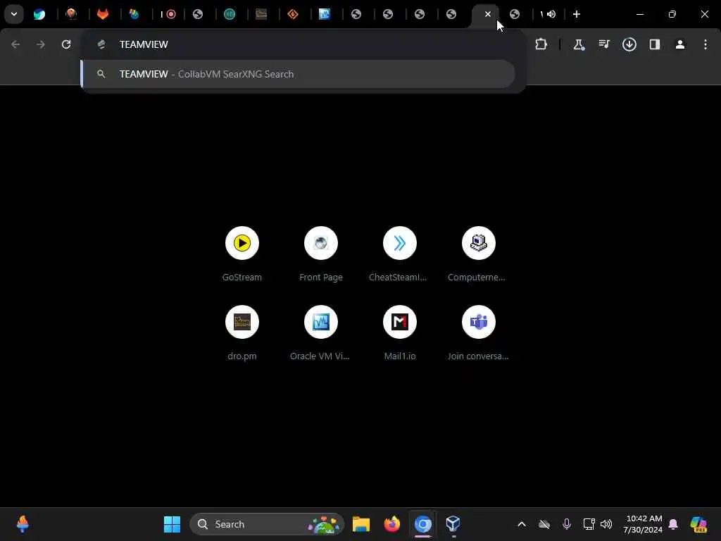The image size is (721, 541).
Task: Open the Computerne... shortcut
Action: (479, 254)
